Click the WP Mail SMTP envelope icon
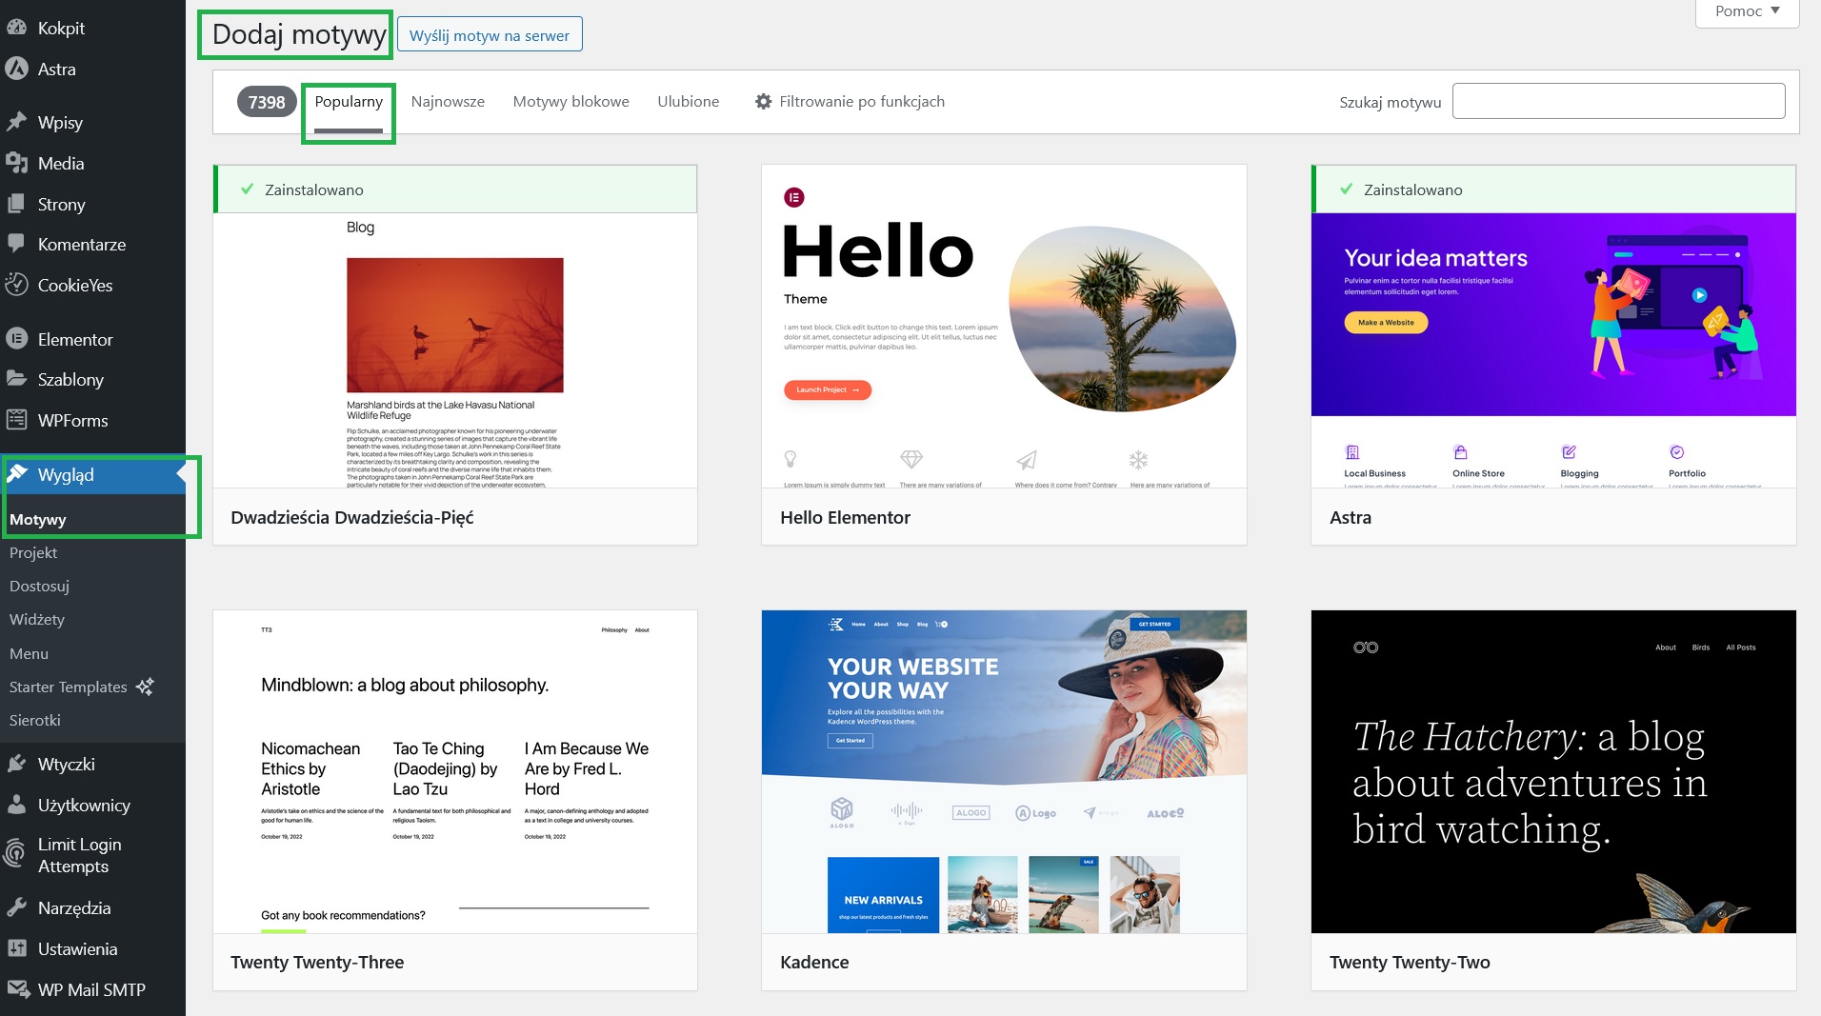 [16, 989]
